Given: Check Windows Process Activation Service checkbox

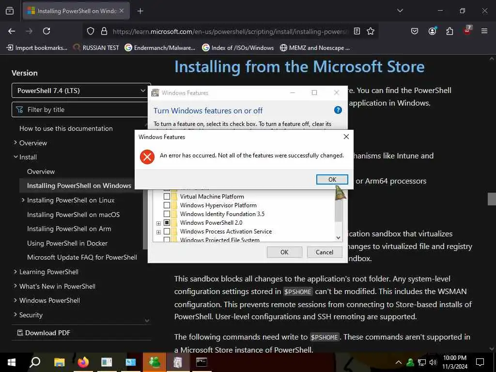Looking at the screenshot, I should point(167,231).
